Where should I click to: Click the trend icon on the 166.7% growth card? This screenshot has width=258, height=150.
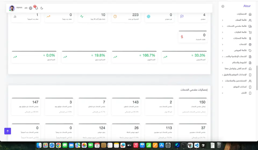[x=115, y=57]
